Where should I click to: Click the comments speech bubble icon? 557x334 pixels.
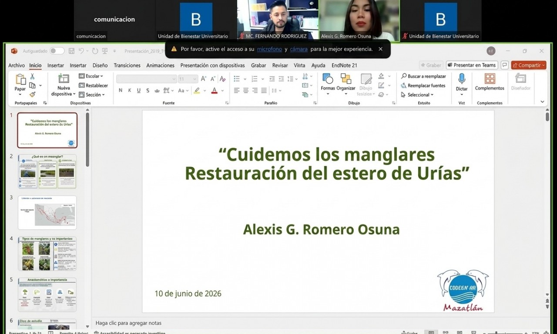click(x=504, y=65)
